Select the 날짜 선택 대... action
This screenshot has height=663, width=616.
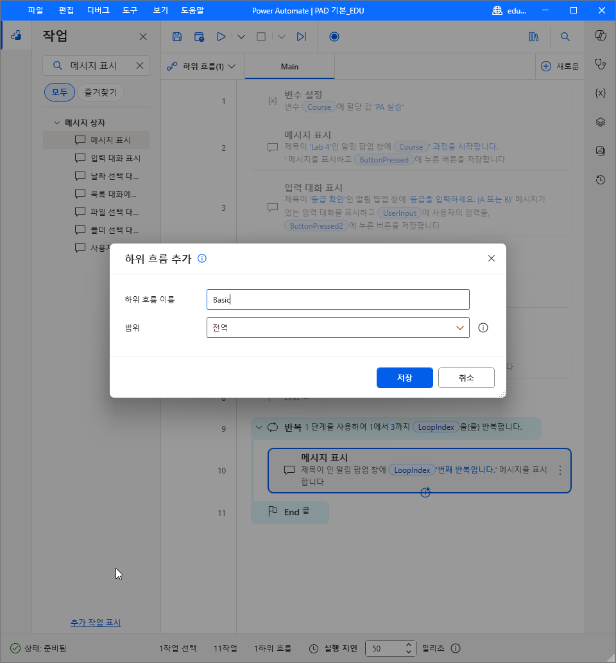tap(96, 176)
